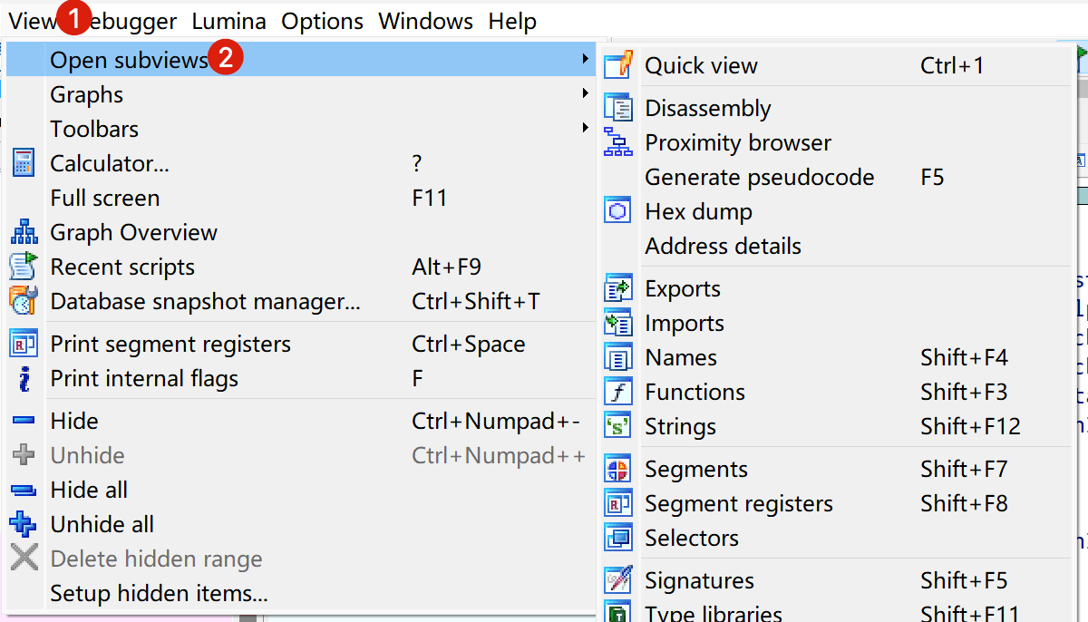Open the Options menu
Image resolution: width=1088 pixels, height=622 pixels.
point(322,21)
